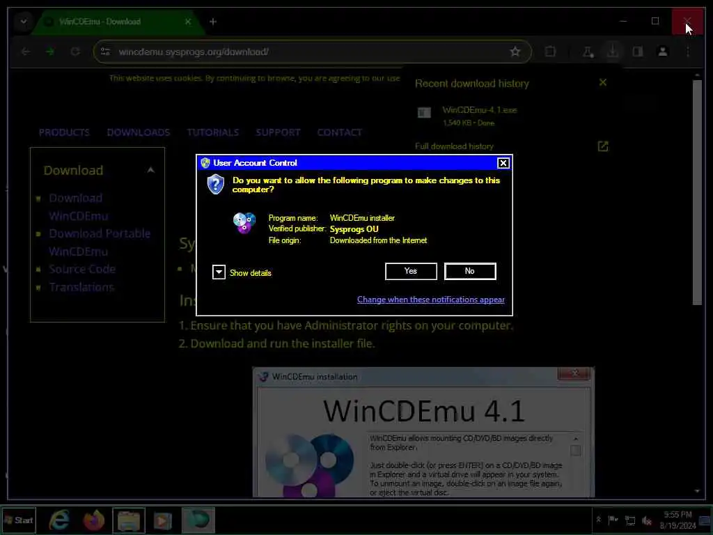Open Source Code sidebar link

pos(82,269)
